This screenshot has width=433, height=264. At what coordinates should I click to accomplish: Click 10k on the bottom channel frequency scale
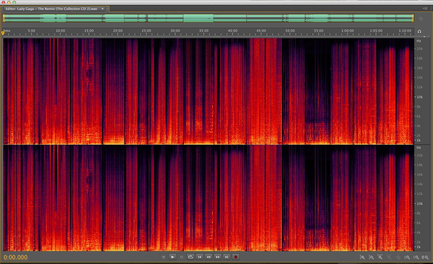point(419,203)
